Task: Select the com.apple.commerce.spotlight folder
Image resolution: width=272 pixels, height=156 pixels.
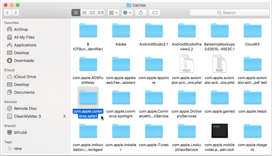Action: [121, 97]
